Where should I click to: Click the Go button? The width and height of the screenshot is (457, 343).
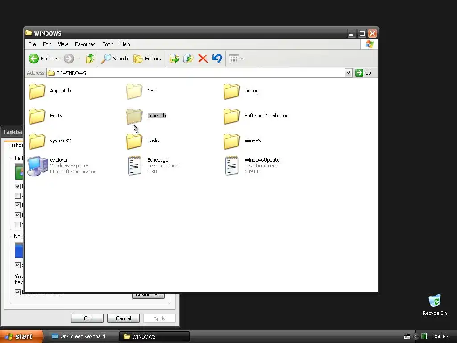pos(363,73)
